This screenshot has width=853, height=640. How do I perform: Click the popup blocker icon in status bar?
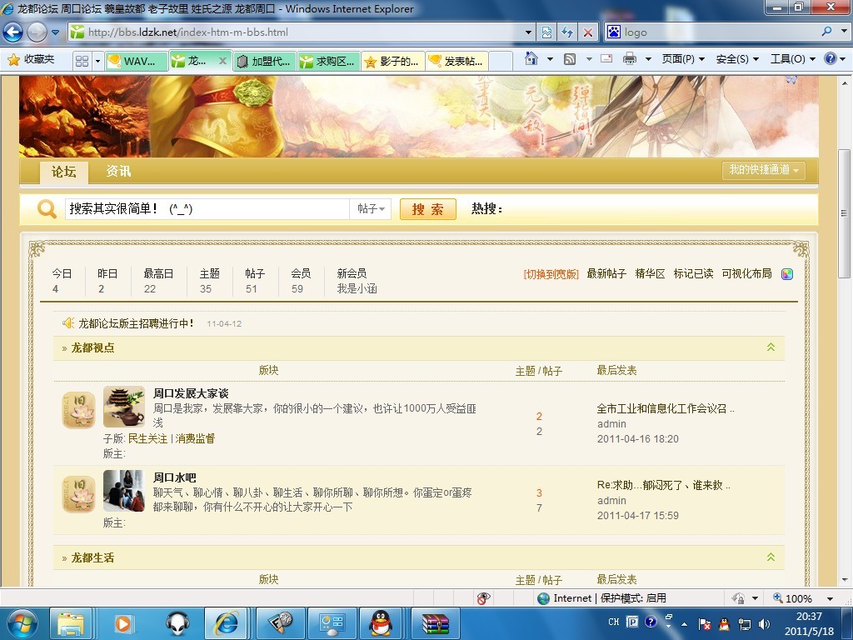(483, 598)
